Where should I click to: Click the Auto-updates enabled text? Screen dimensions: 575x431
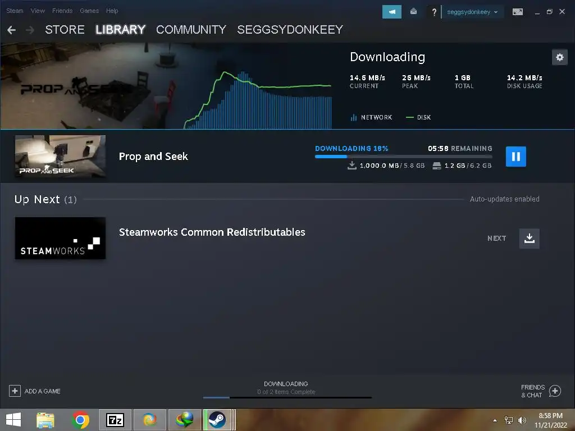(x=505, y=199)
